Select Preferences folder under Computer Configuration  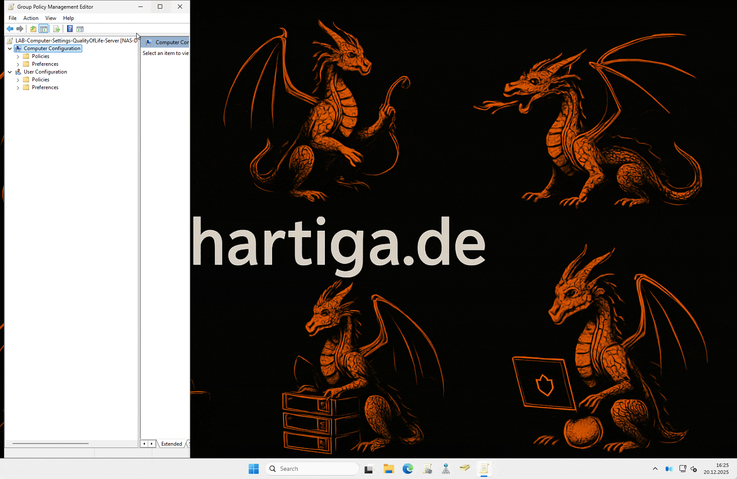(45, 64)
